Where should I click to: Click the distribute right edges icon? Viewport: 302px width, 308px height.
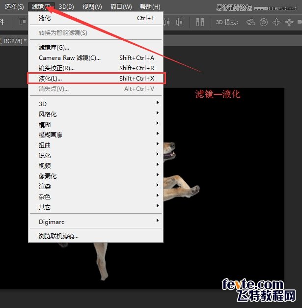point(179,22)
